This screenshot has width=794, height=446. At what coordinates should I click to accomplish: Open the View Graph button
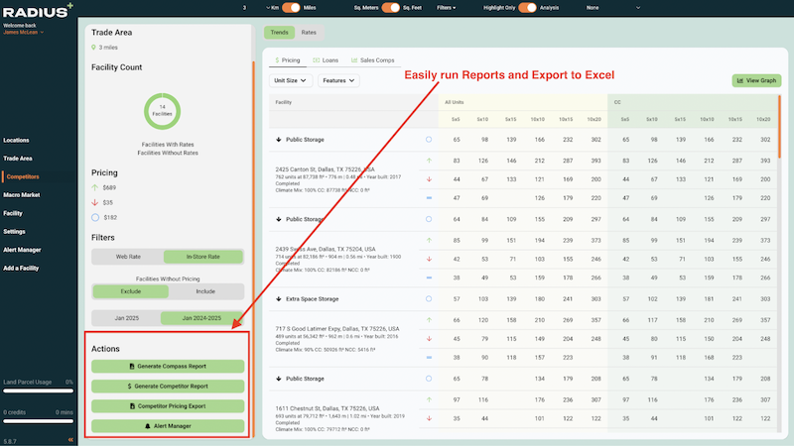(756, 80)
